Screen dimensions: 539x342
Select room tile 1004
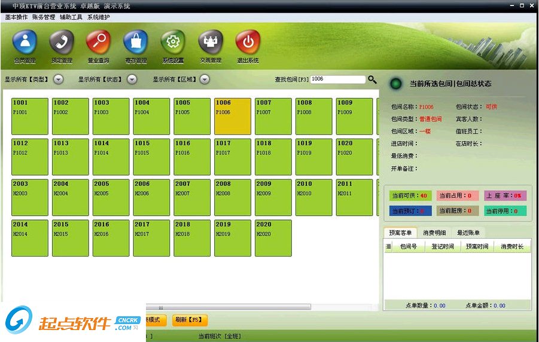[151, 116]
